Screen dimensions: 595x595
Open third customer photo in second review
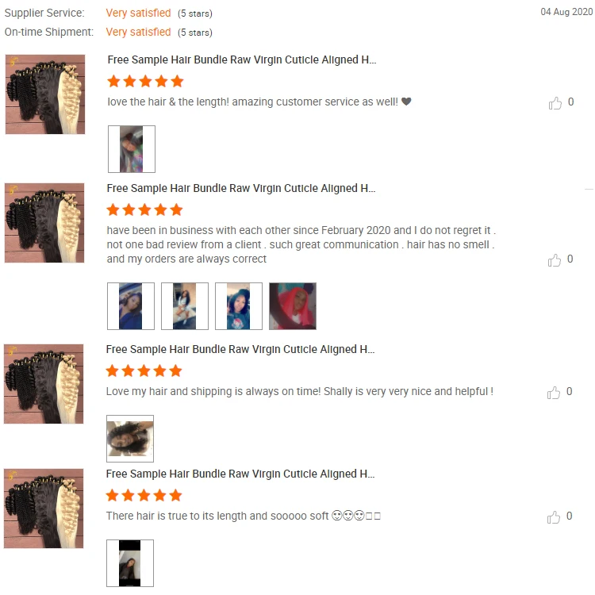(x=239, y=306)
